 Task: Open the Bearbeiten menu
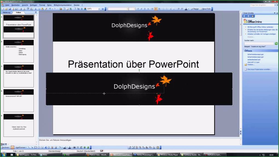point(16,5)
